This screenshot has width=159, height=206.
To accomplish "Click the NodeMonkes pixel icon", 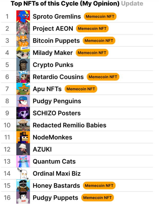I will [x=23, y=137].
